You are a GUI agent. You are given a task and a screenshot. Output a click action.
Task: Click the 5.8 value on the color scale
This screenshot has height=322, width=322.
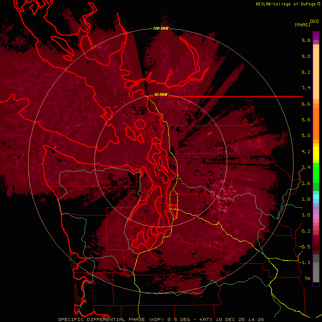(x=306, y=120)
